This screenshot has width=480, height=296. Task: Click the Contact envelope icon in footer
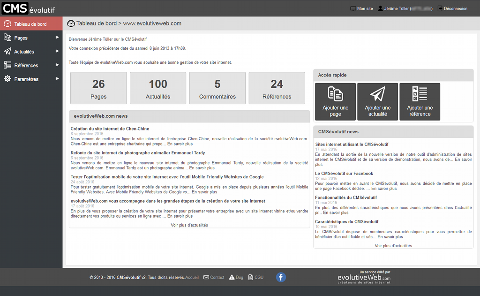tap(206, 277)
